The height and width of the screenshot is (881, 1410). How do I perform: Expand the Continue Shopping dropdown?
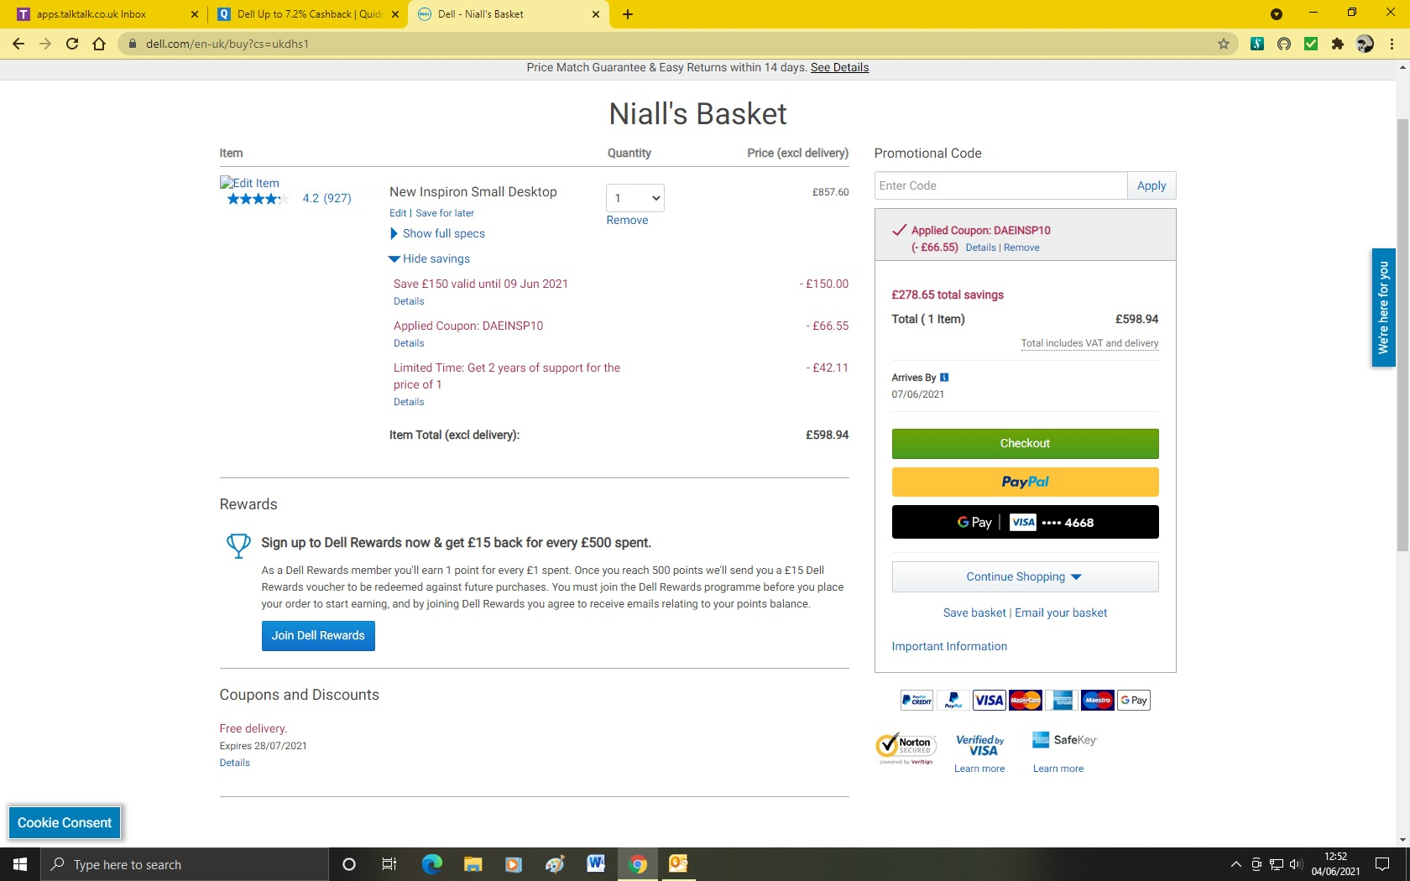[1025, 576]
